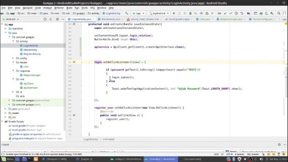Click the override gutter icon beside onClick

(74, 115)
